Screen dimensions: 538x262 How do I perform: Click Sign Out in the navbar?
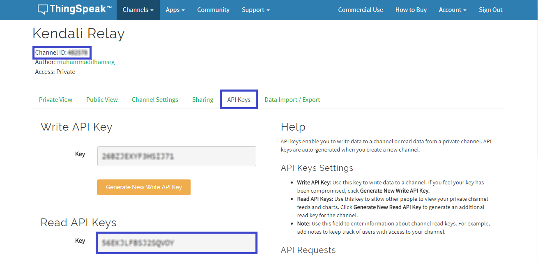[491, 10]
